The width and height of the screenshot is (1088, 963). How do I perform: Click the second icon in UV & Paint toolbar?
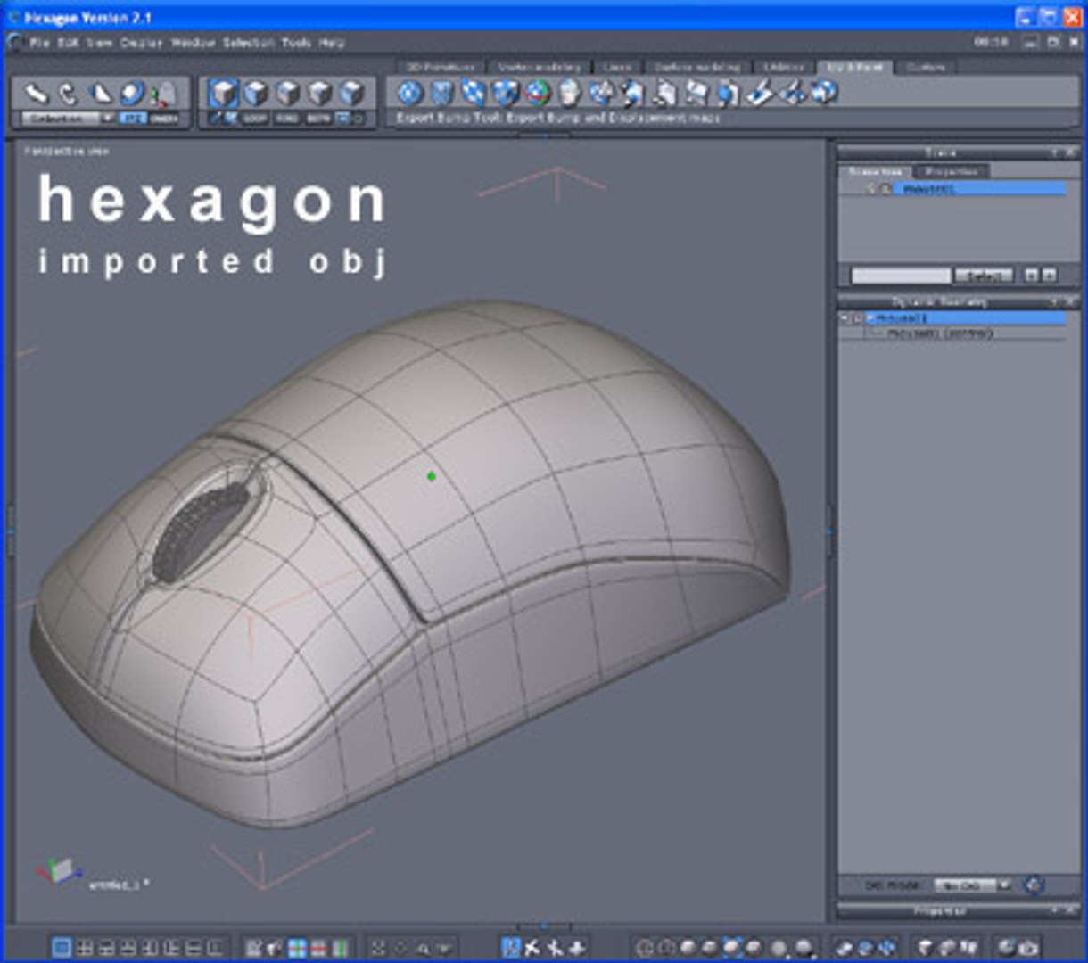[441, 92]
